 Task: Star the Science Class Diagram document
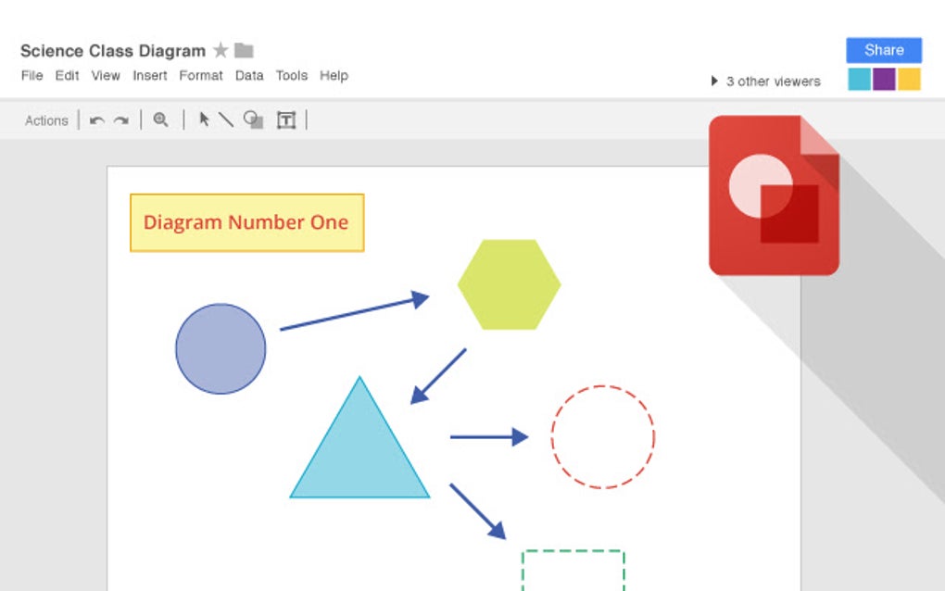click(x=220, y=50)
